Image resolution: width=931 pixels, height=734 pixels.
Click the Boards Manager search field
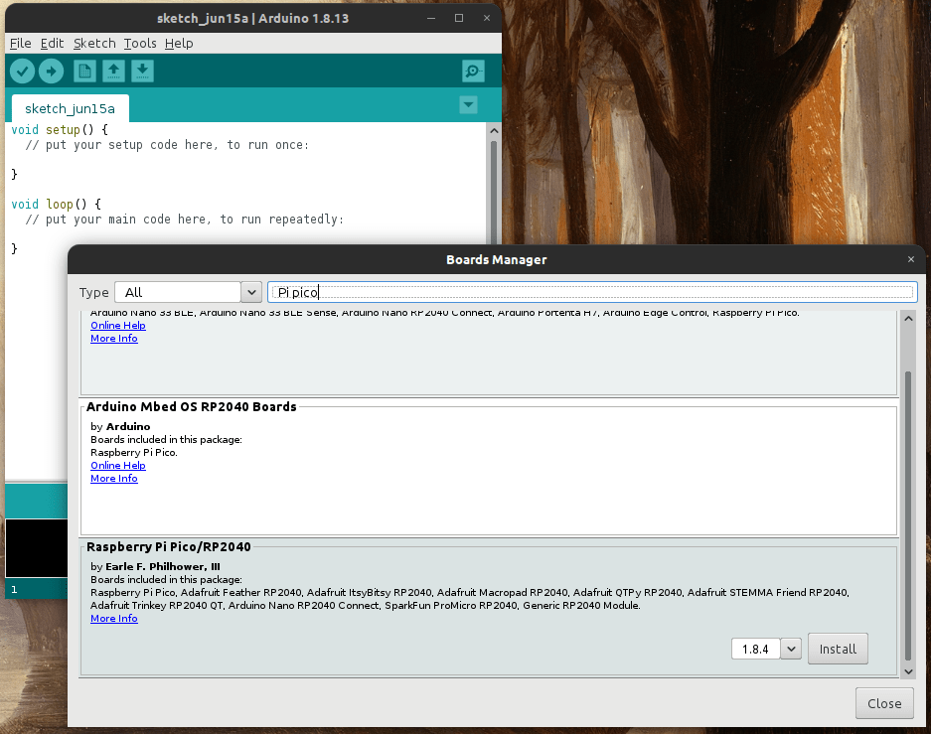point(592,292)
